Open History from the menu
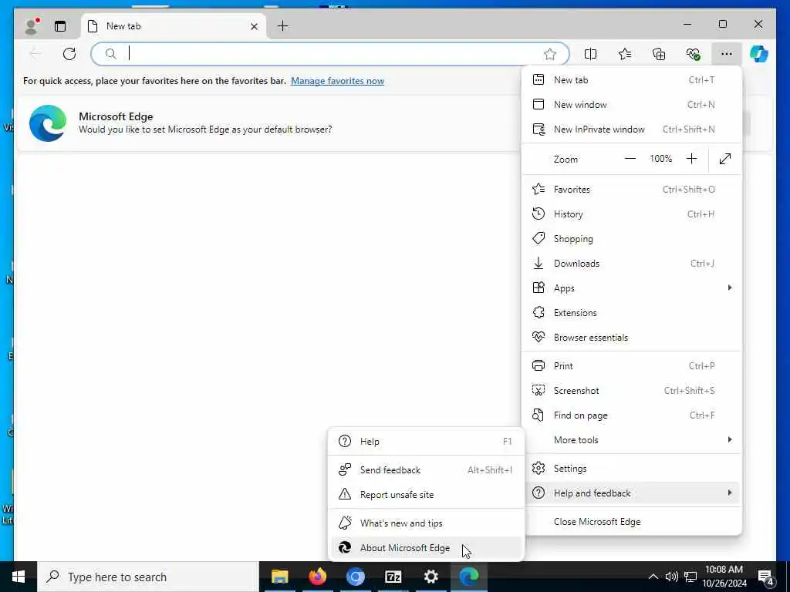Screen dimensions: 790x592 coord(632,214)
